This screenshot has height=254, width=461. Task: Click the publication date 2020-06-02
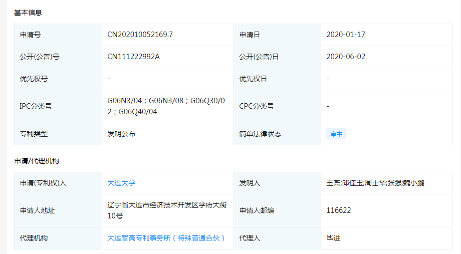click(346, 57)
